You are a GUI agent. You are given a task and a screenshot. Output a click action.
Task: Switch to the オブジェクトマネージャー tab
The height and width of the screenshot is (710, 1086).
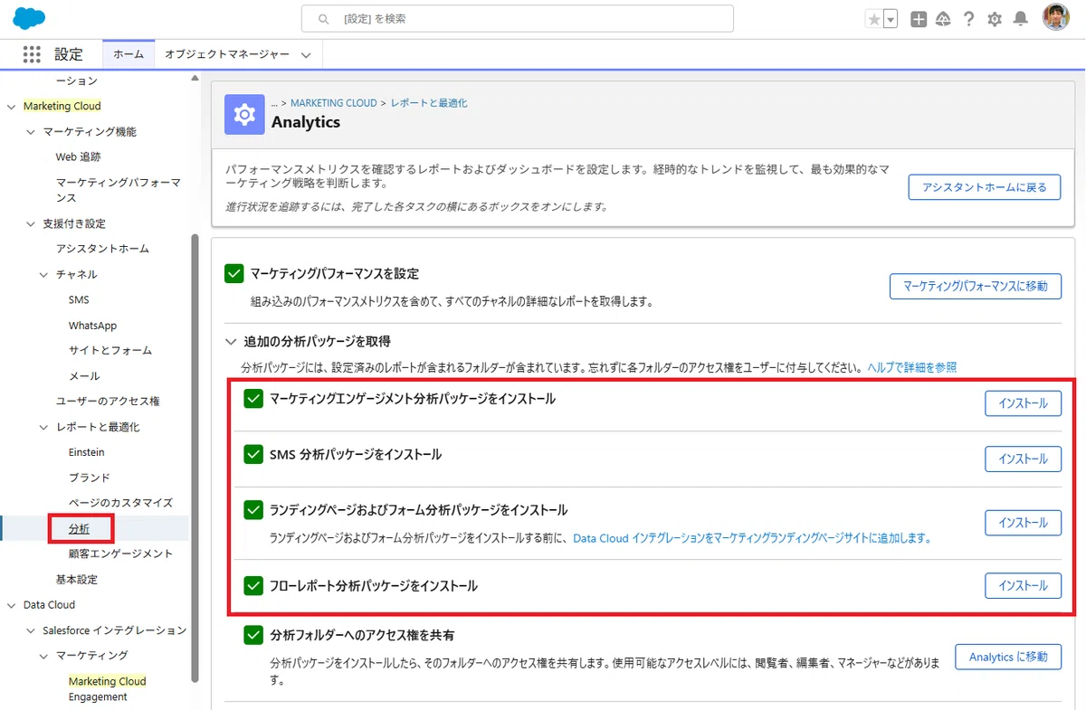click(x=227, y=54)
